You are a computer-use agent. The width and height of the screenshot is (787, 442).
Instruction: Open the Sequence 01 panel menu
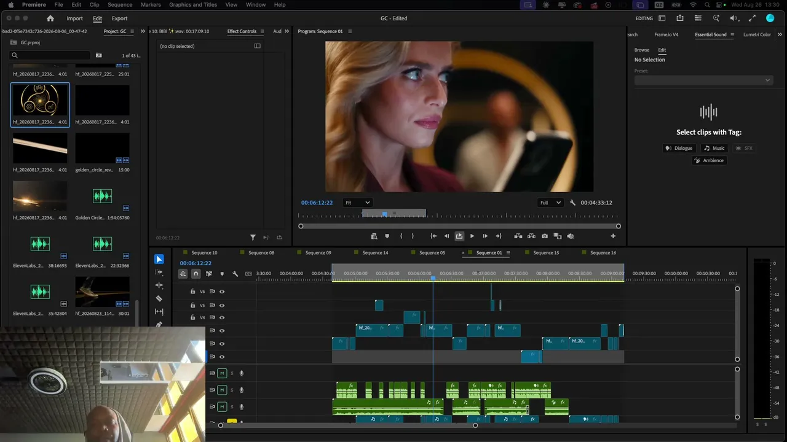[508, 253]
